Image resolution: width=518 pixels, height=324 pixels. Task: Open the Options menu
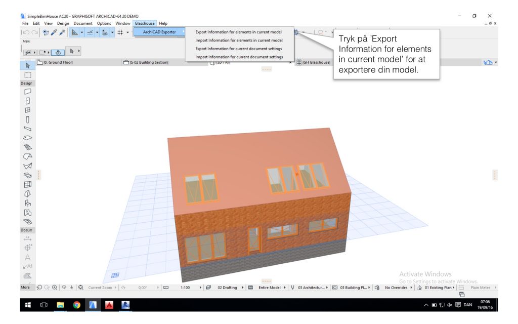tap(104, 23)
